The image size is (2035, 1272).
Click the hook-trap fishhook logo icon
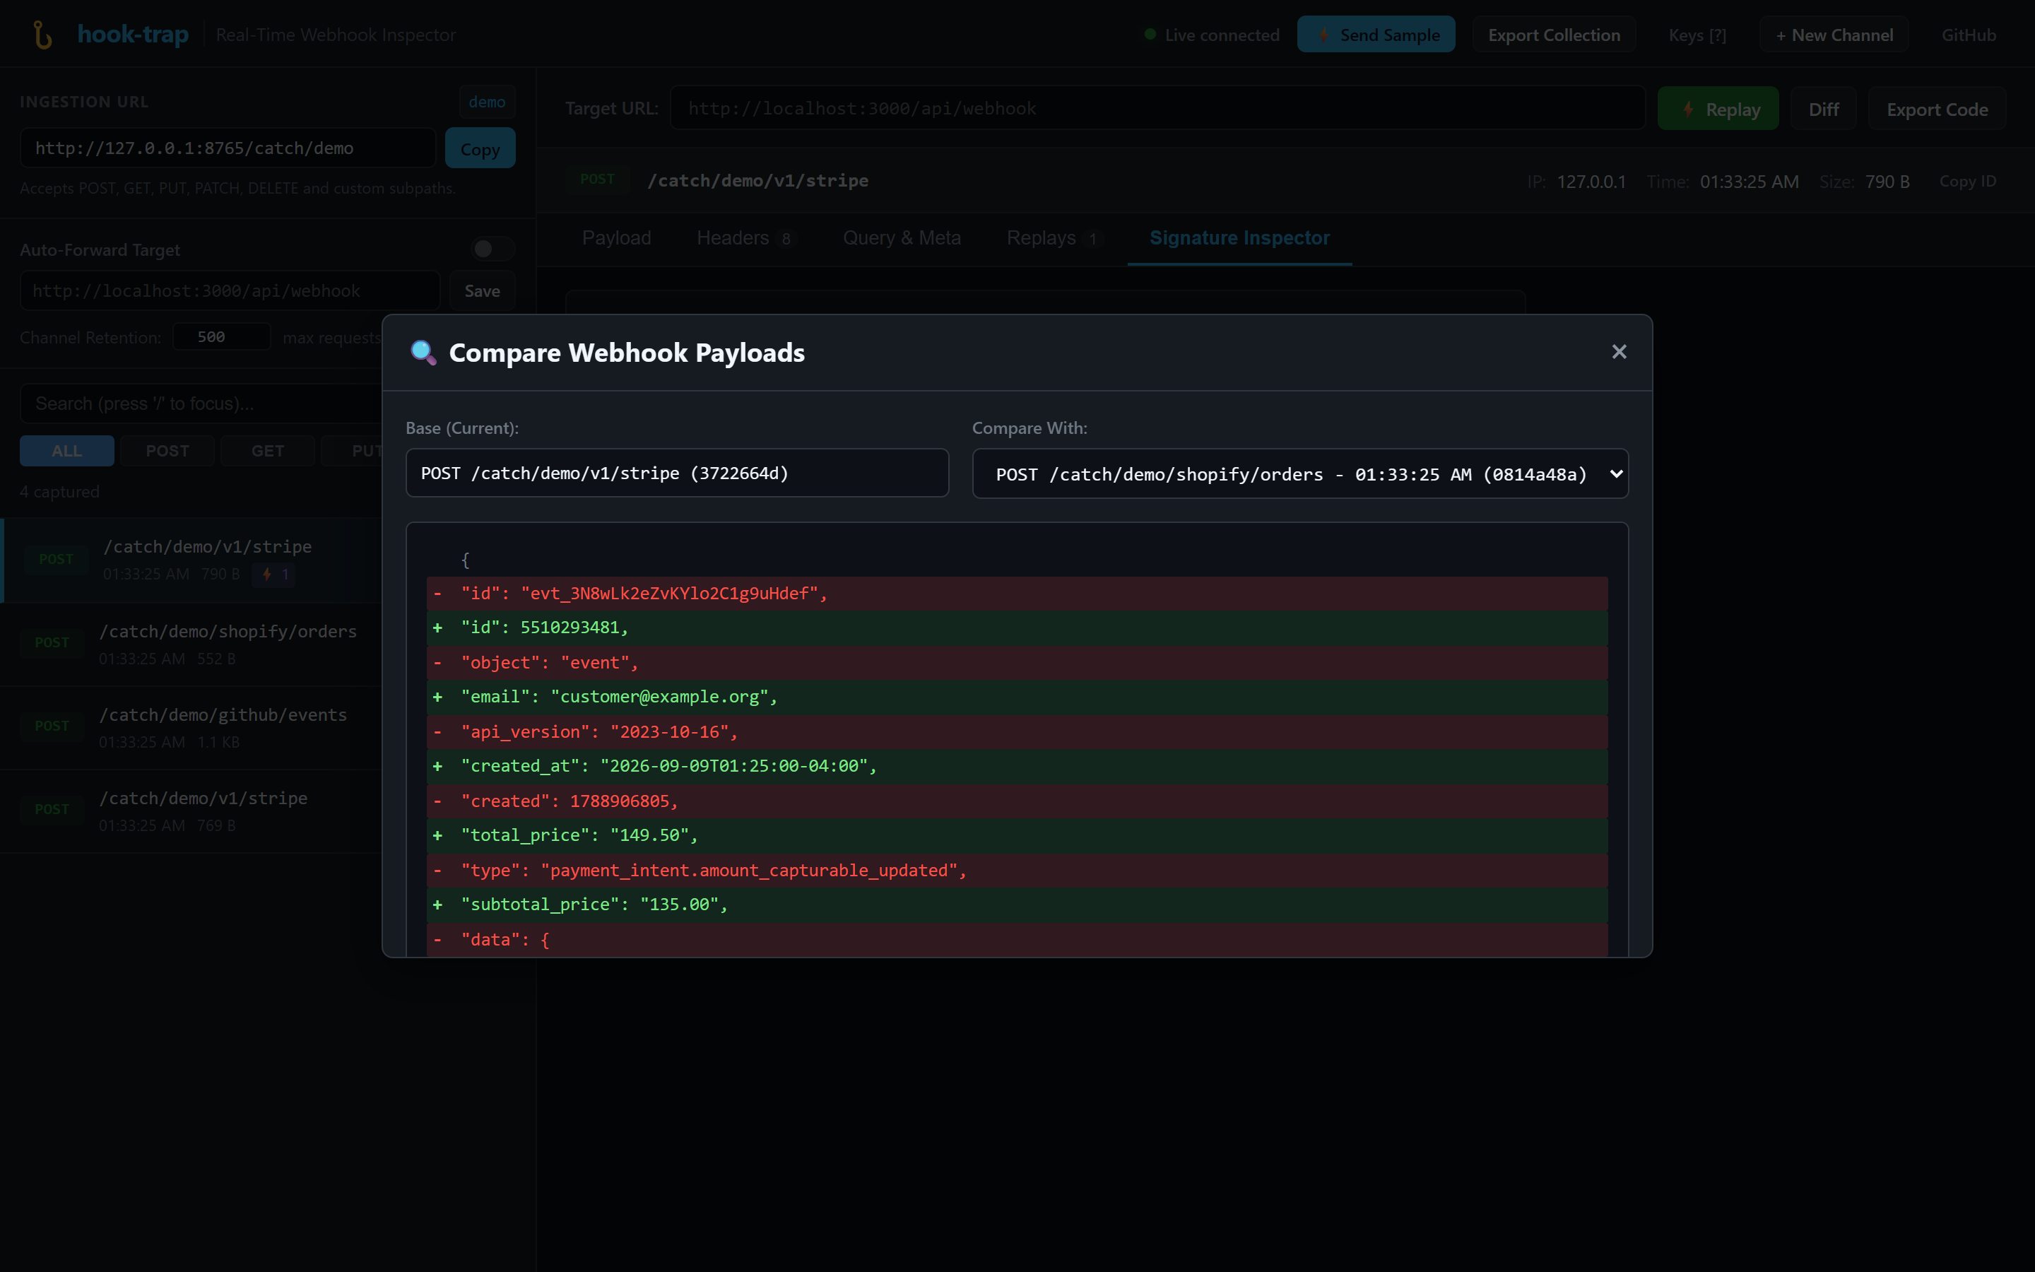click(x=42, y=35)
